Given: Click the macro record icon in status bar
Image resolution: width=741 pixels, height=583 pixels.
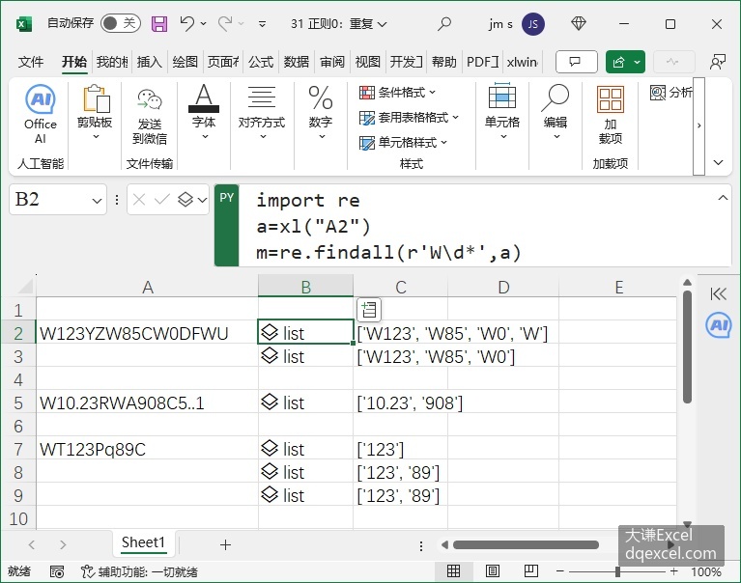Looking at the screenshot, I should [x=57, y=571].
